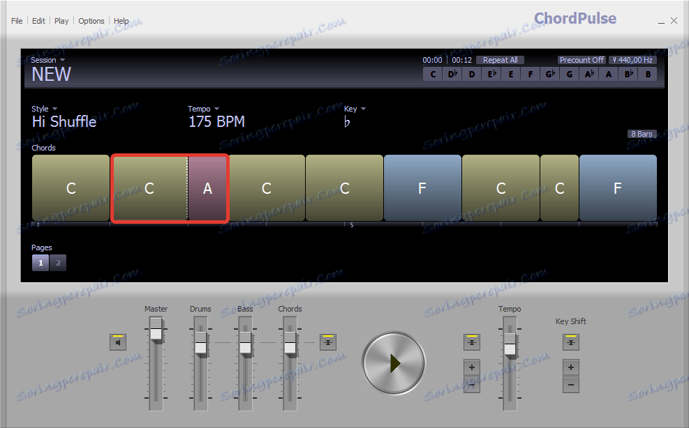Select the G key button
Viewport: 689px width, 428px height.
click(x=570, y=74)
